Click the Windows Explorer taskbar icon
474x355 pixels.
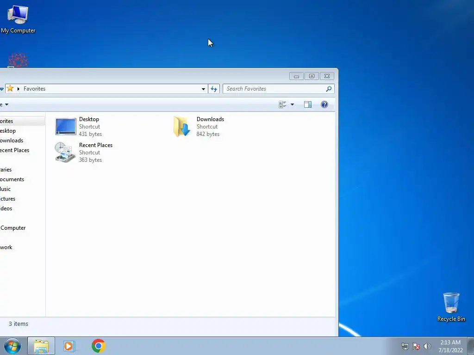[41, 346]
